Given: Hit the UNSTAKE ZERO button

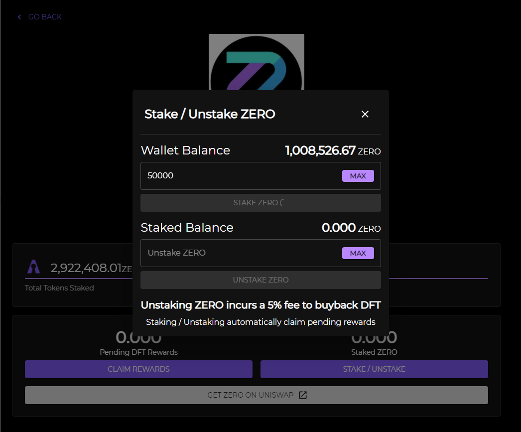Looking at the screenshot, I should (260, 280).
